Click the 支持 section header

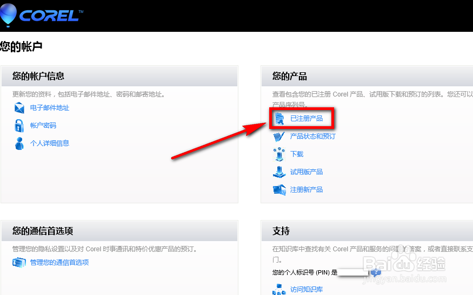coord(367,231)
